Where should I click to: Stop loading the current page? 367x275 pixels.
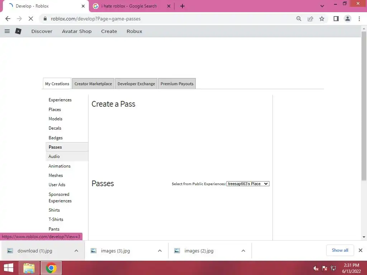coord(31,19)
